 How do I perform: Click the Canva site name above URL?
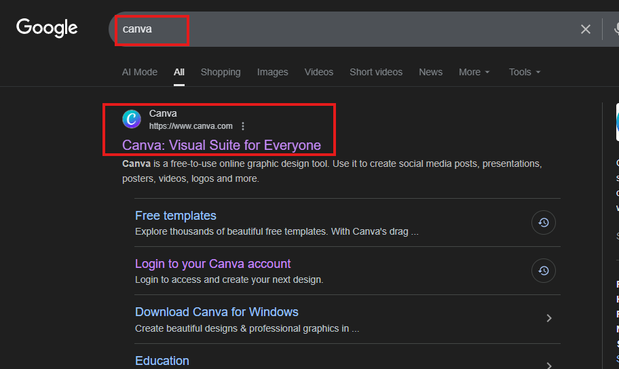[x=163, y=114]
